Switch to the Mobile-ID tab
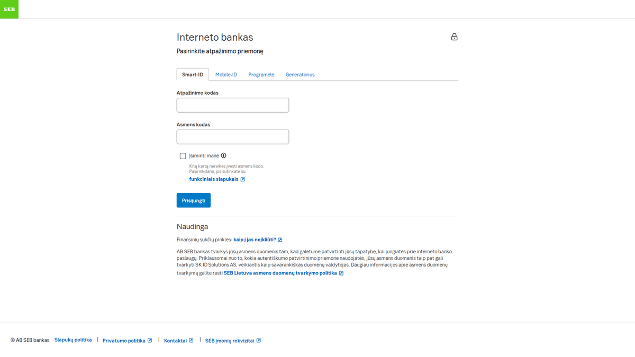 point(226,75)
